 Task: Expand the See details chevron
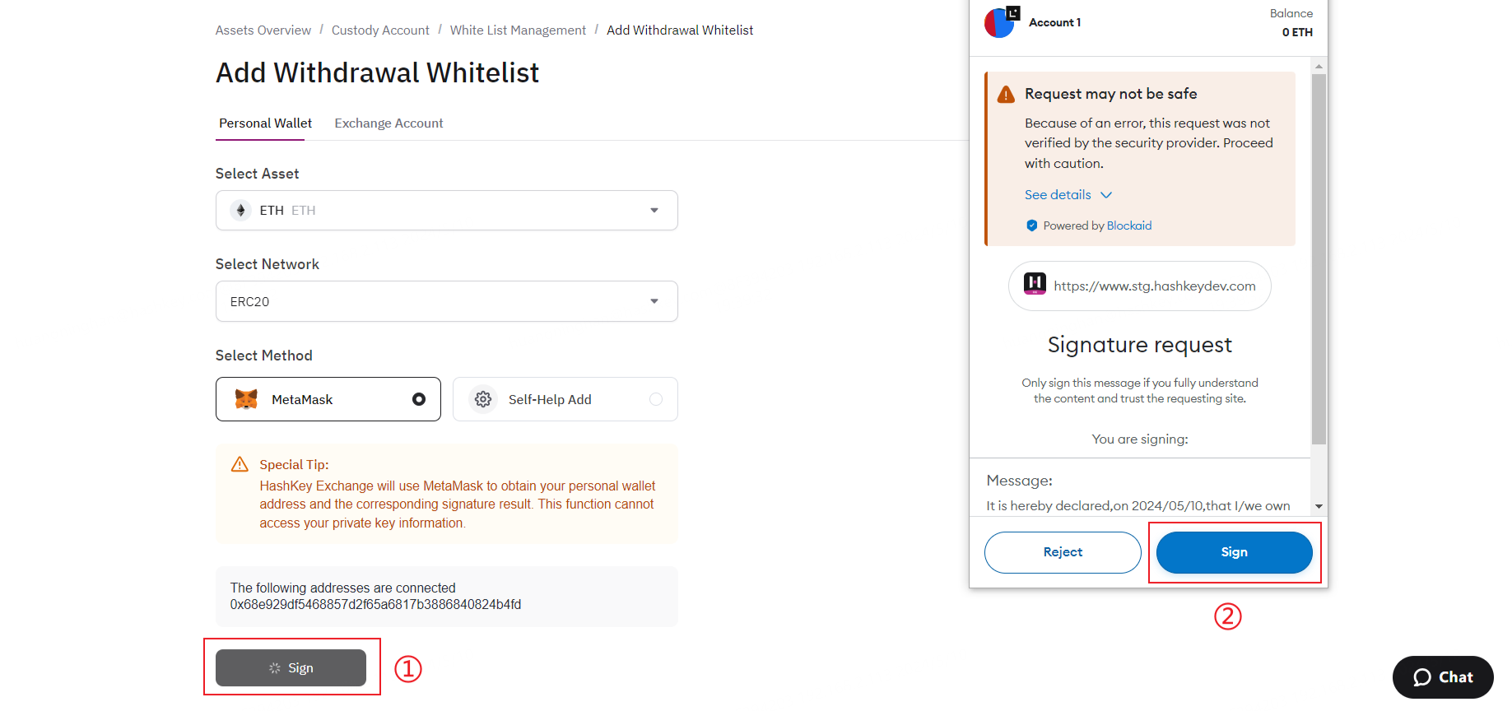[1106, 195]
